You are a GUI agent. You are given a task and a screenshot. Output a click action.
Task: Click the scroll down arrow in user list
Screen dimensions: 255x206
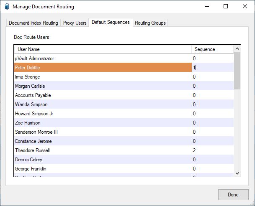coord(237,173)
